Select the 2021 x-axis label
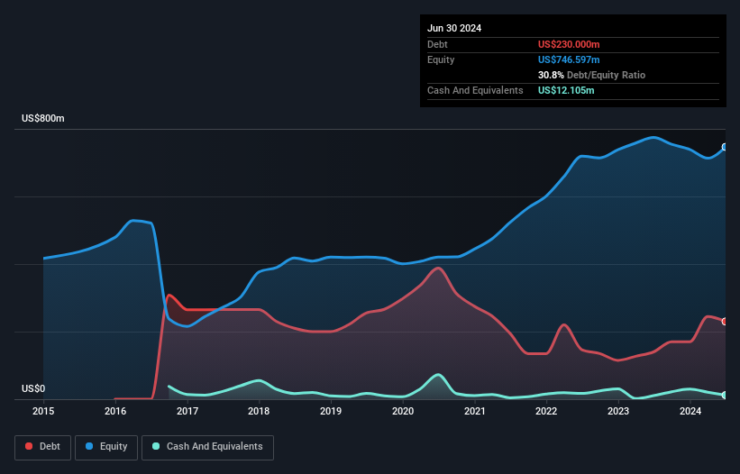This screenshot has height=474, width=740. coord(475,411)
